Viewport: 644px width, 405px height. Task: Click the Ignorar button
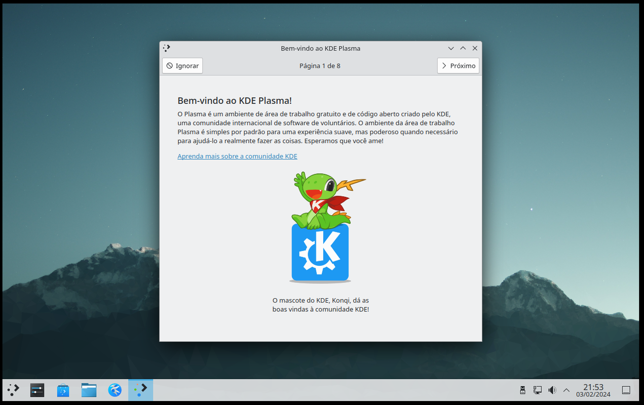182,66
